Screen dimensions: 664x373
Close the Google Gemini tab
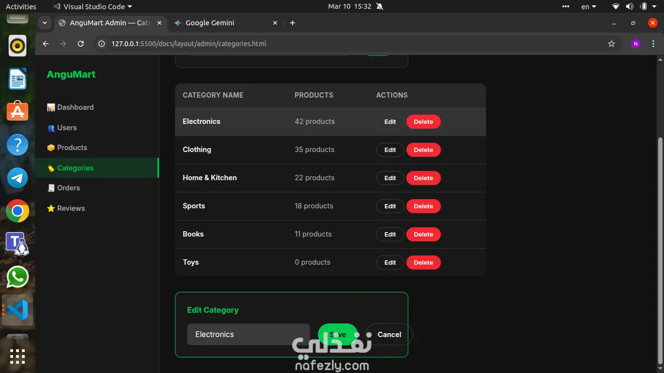(275, 23)
